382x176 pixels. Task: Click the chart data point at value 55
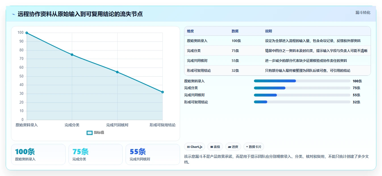117,72
